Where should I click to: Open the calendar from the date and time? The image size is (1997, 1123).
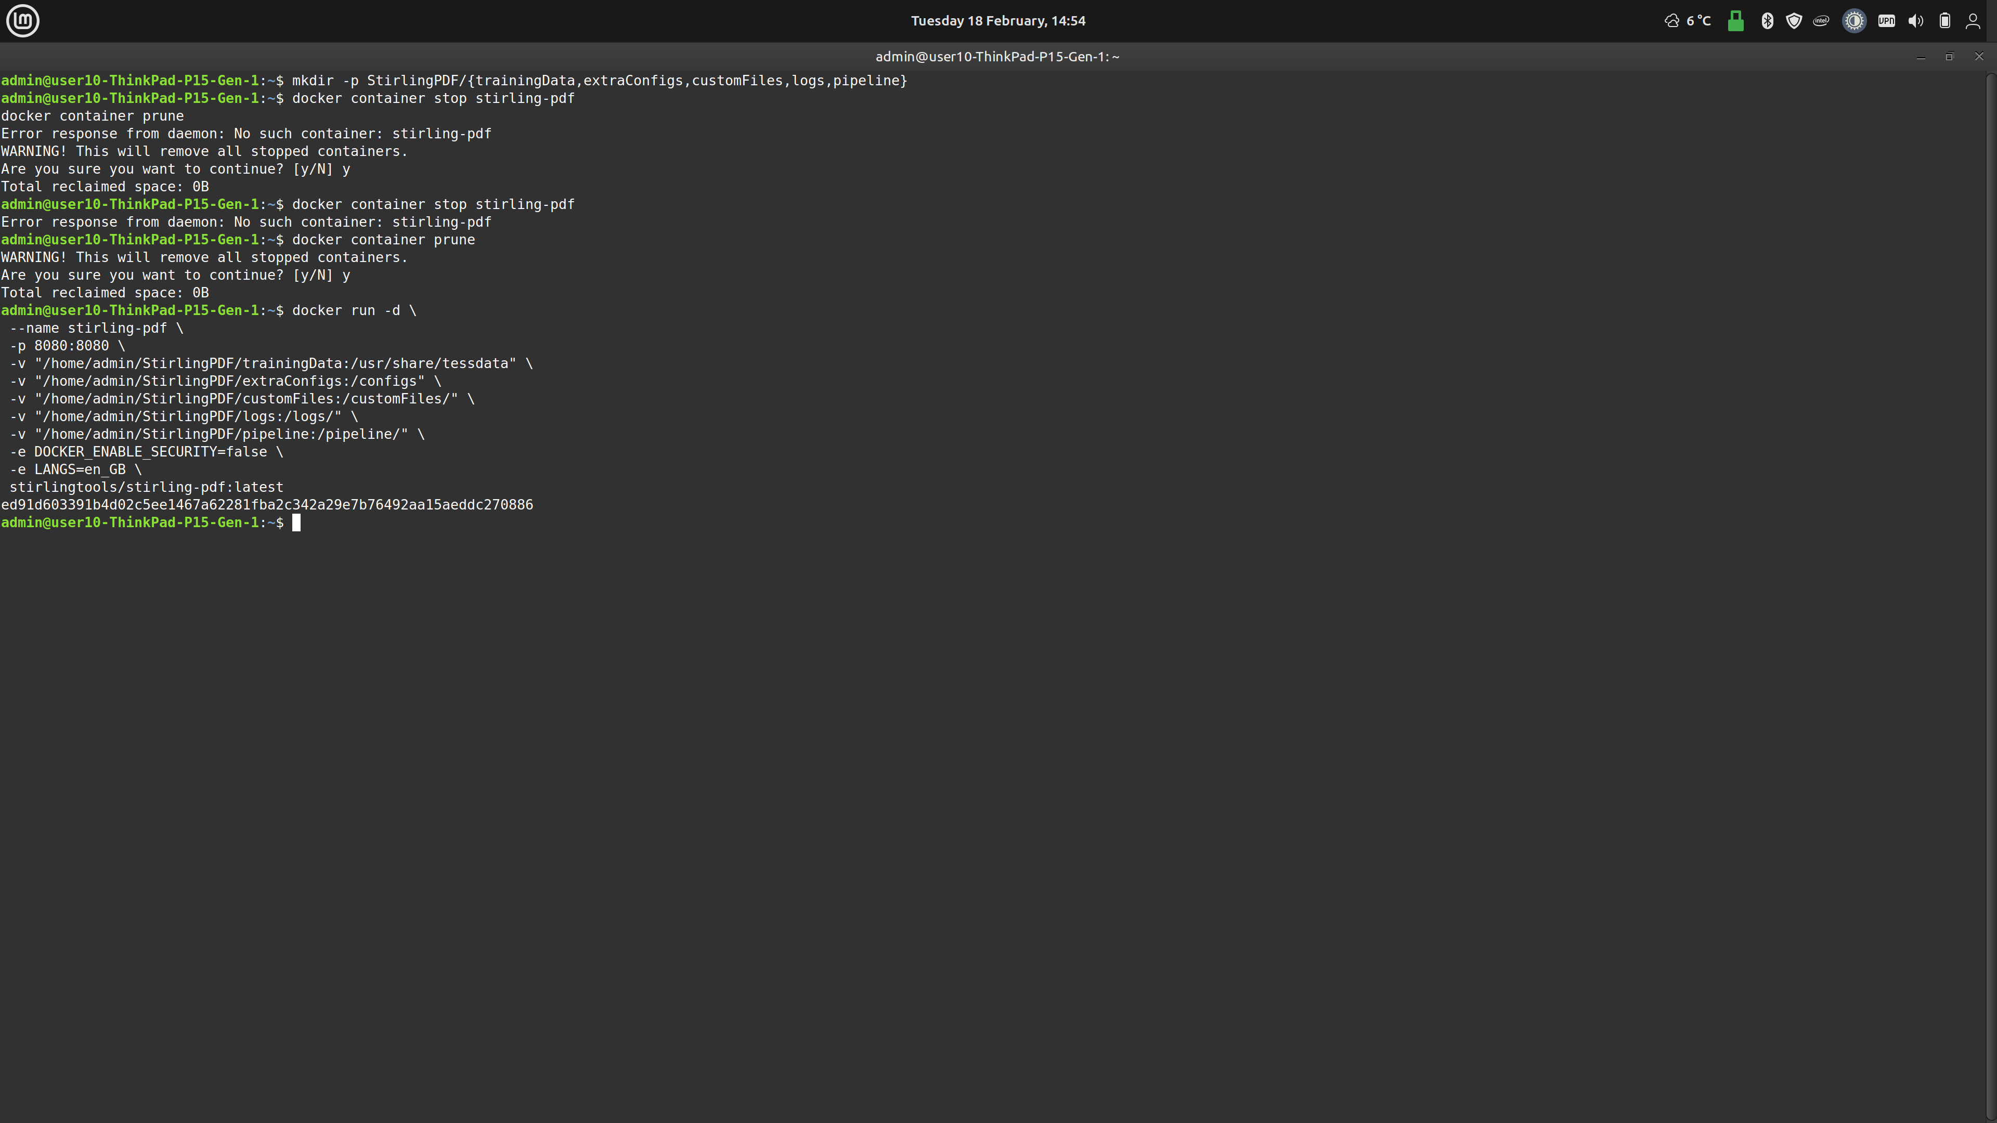[998, 21]
